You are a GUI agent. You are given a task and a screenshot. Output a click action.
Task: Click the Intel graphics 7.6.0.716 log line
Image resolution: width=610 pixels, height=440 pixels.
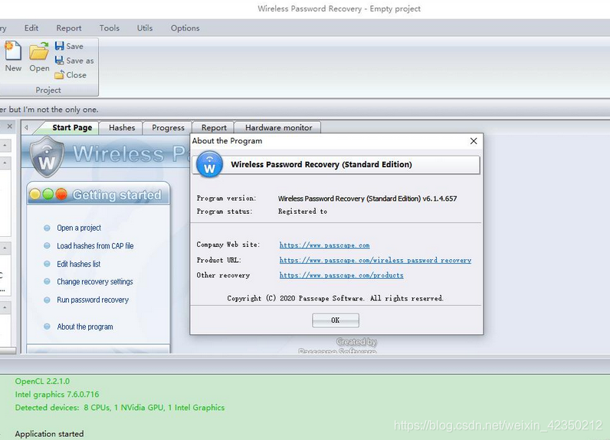coord(57,395)
